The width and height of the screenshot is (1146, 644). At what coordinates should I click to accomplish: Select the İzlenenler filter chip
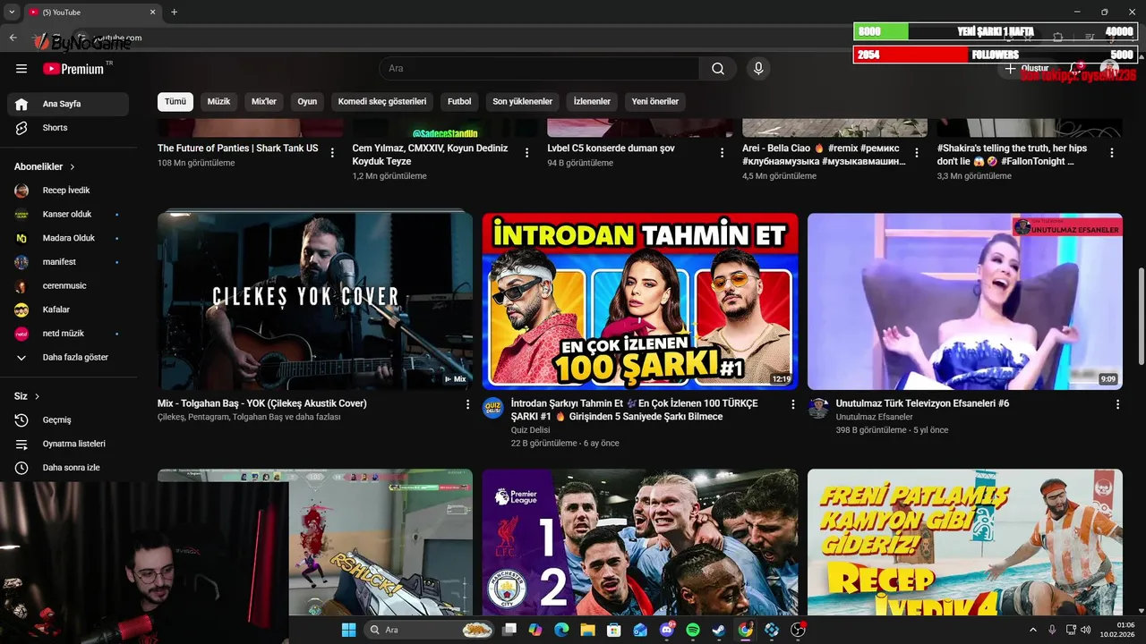pos(592,102)
